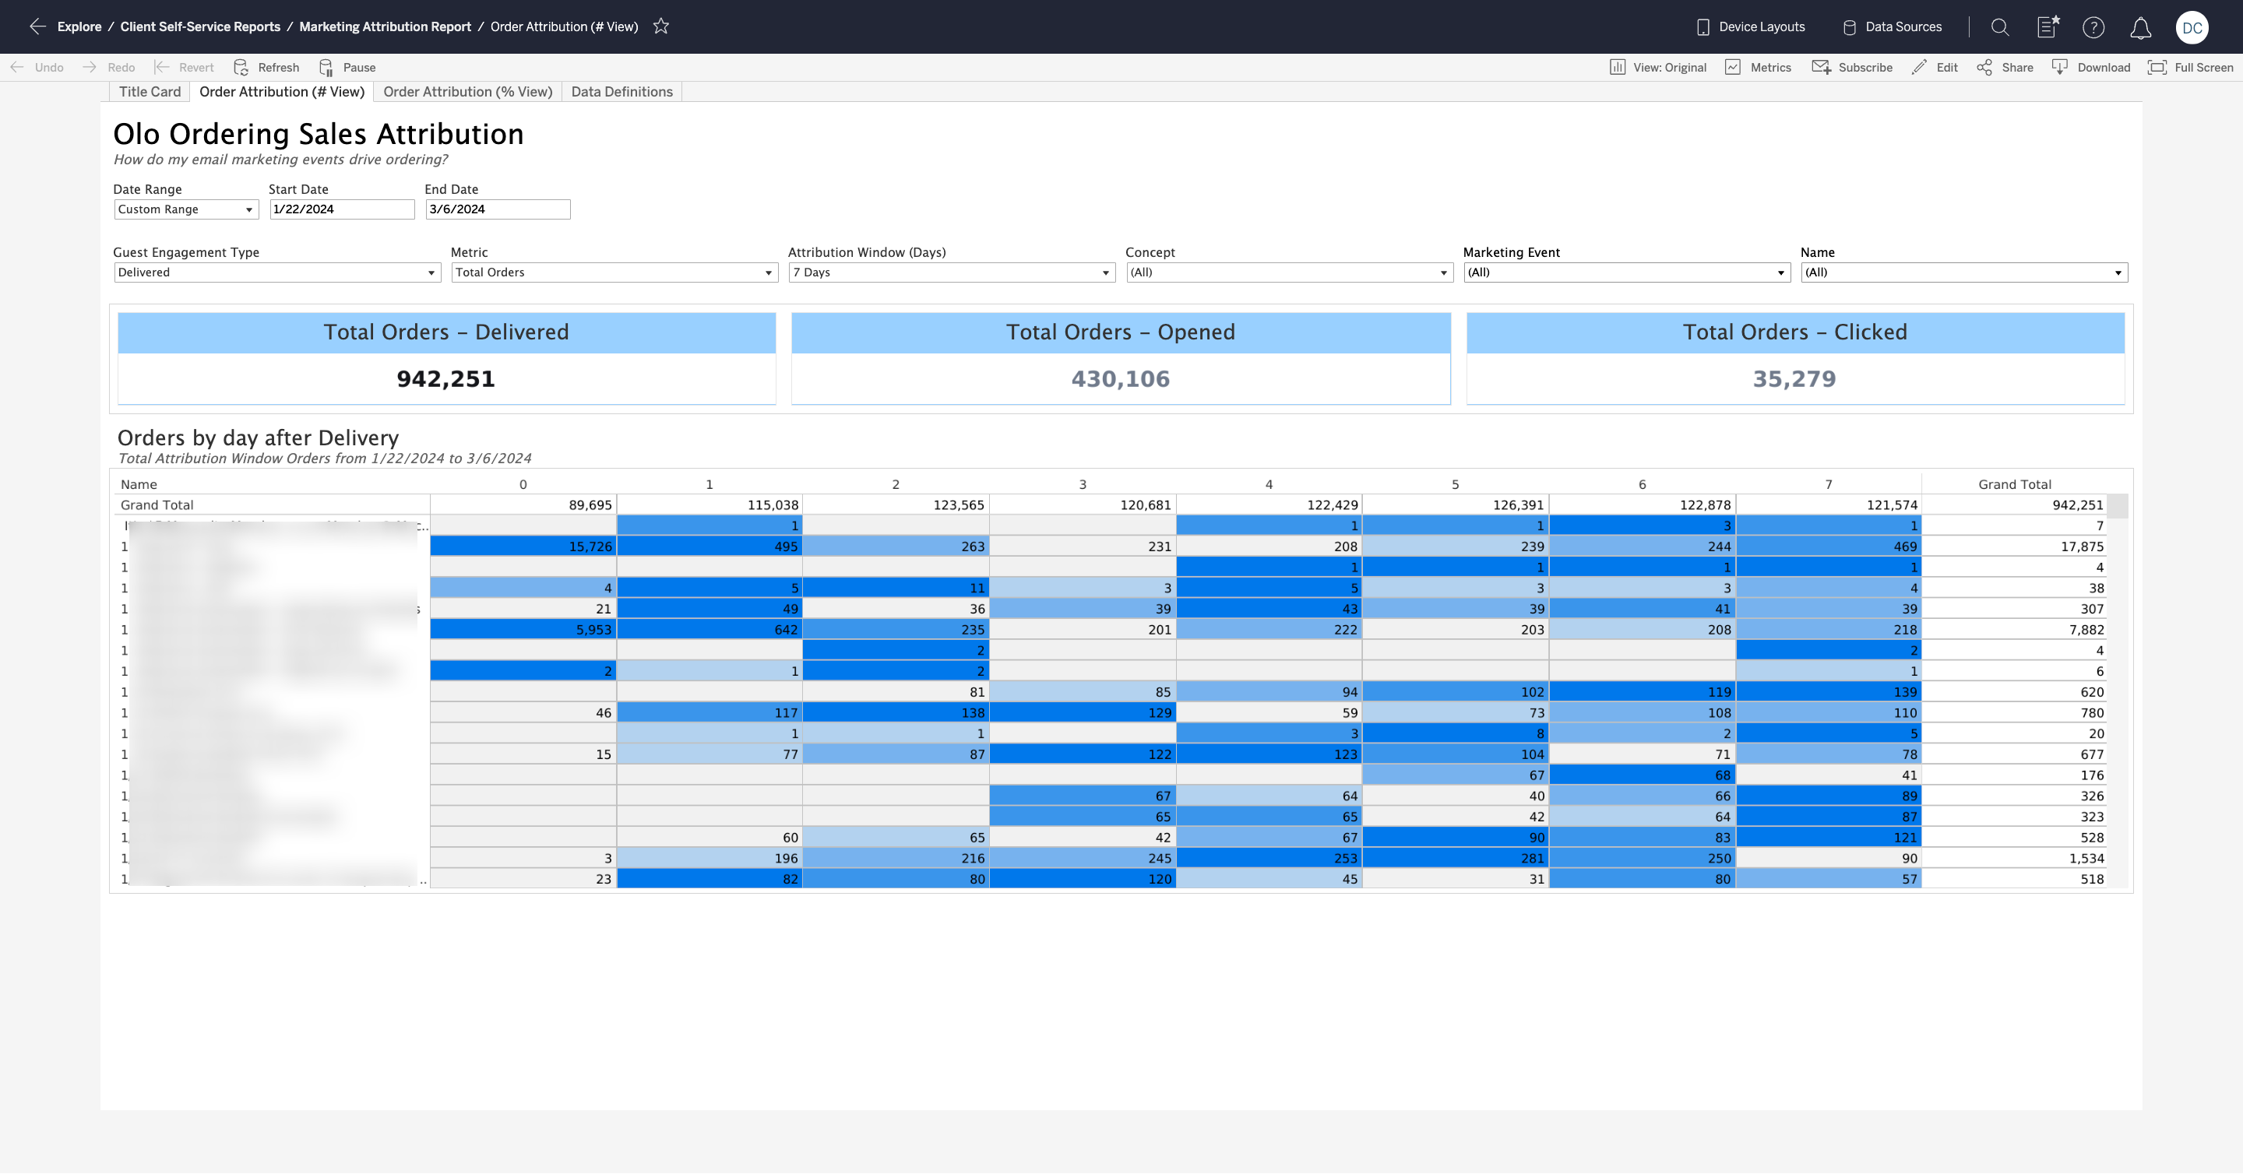Subscribe to this view
The height and width of the screenshot is (1174, 2243).
[1852, 67]
